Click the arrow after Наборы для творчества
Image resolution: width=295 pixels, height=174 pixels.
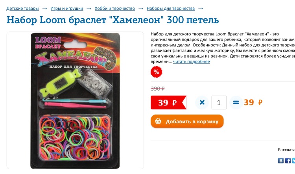(201, 9)
